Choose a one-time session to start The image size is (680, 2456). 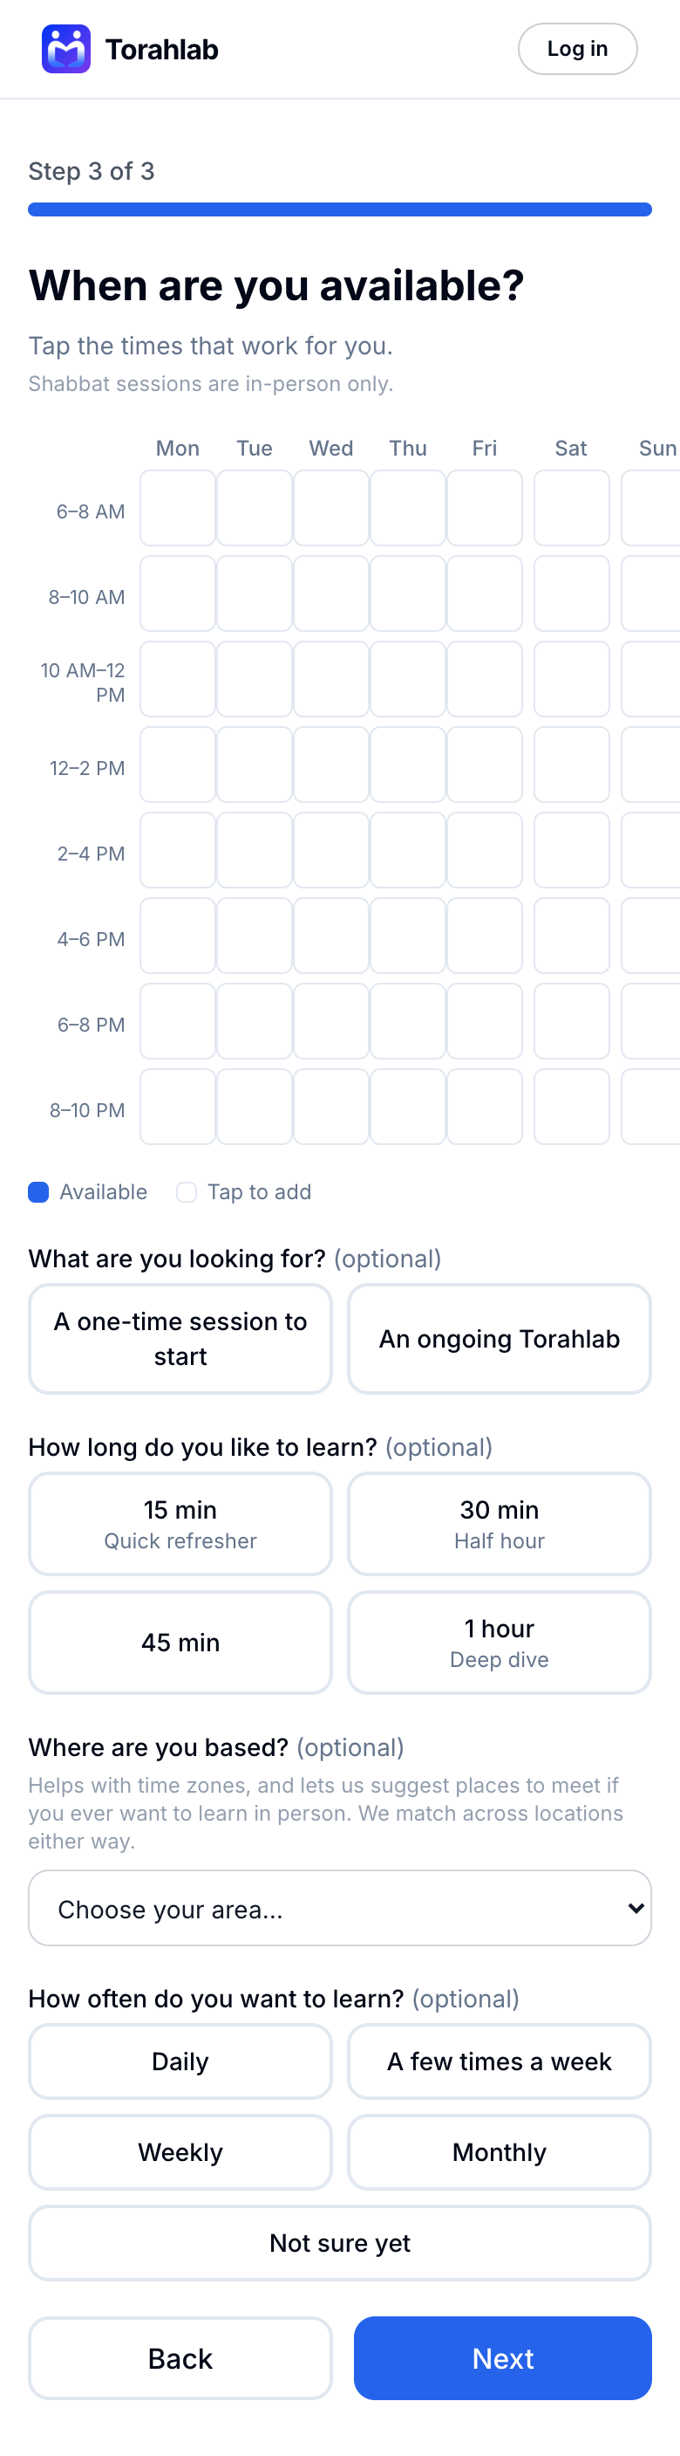pos(180,1339)
